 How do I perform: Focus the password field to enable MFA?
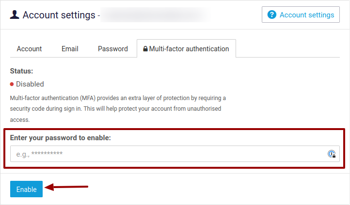click(x=175, y=154)
